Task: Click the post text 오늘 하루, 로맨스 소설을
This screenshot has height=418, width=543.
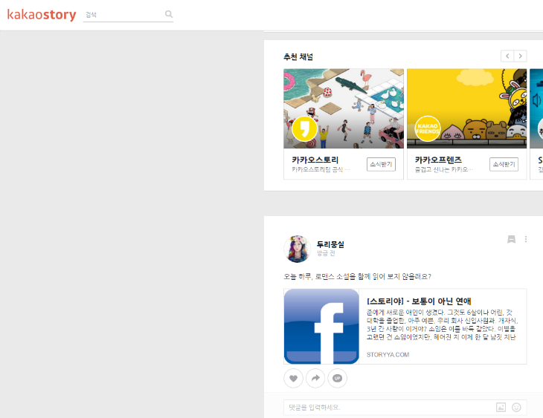Action: [x=357, y=277]
